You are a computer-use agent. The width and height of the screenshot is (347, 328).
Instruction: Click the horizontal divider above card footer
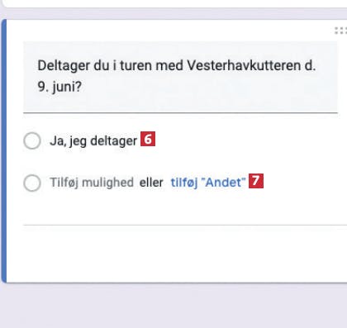pyautogui.click(x=185, y=225)
